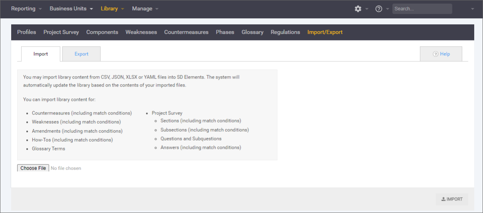This screenshot has height=213, width=483.
Task: Navigate to Components
Action: [102, 32]
